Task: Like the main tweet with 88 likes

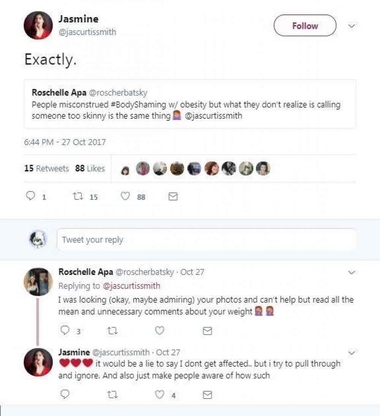Action: [125, 196]
